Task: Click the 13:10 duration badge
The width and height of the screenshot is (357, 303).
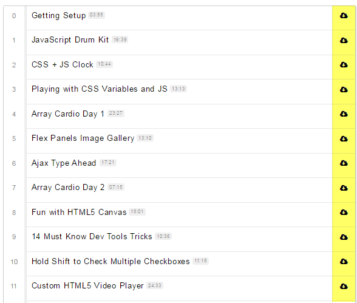Action: [145, 138]
